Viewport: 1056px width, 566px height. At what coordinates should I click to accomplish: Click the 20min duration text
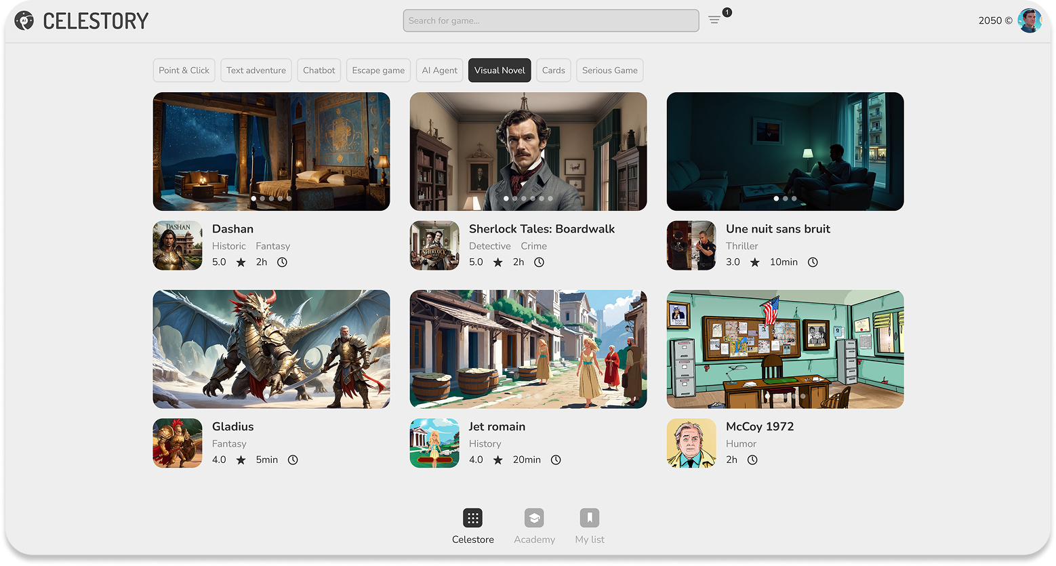coord(527,460)
